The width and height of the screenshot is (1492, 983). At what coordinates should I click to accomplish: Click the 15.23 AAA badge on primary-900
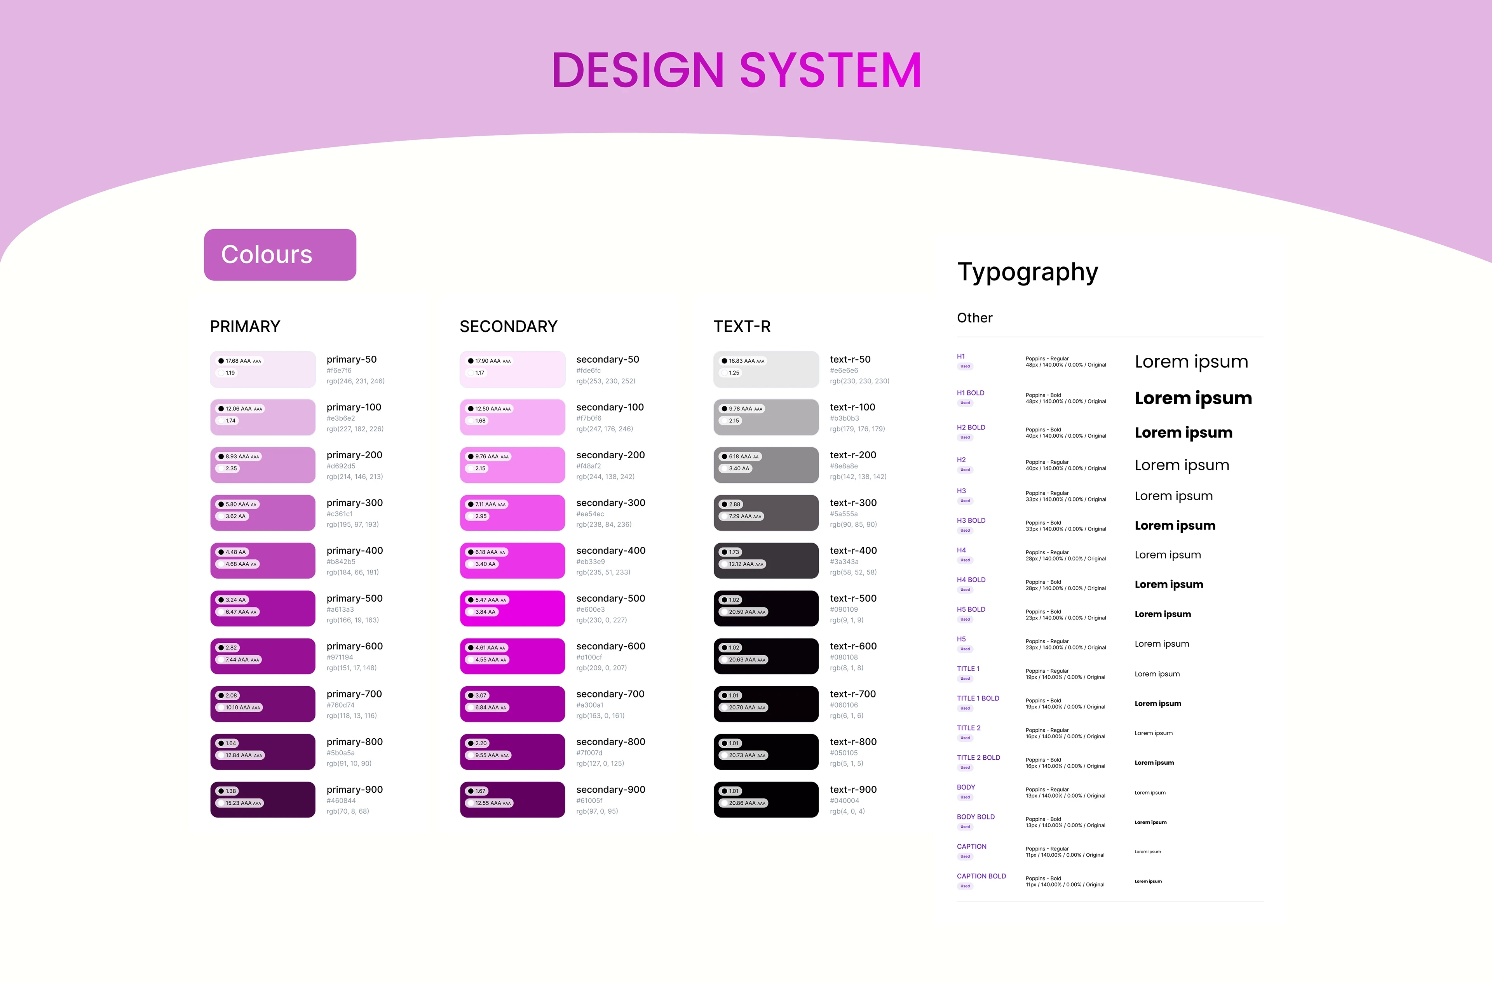(240, 803)
